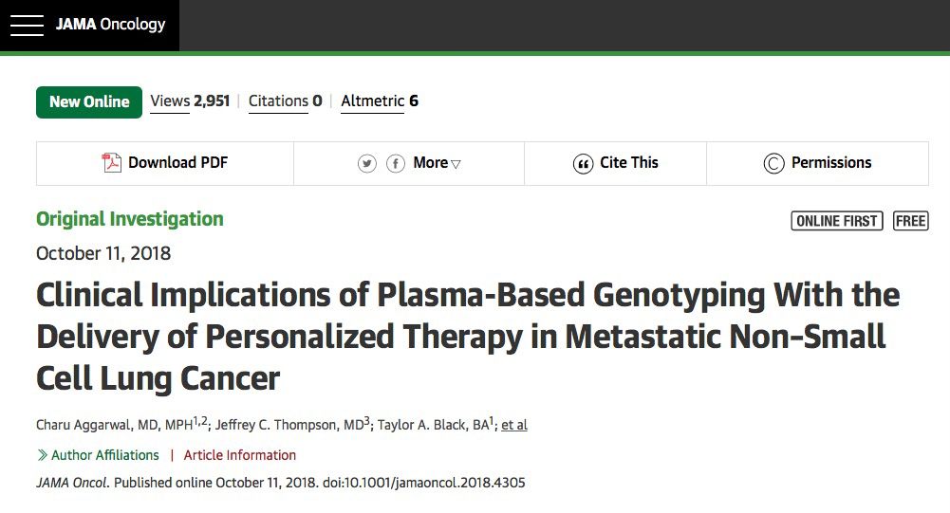
Task: Click the Permissions copyright icon
Action: pos(773,164)
